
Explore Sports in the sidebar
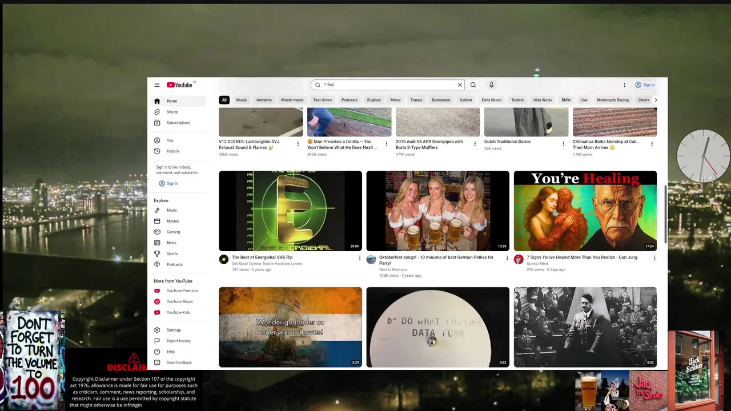[179, 253]
